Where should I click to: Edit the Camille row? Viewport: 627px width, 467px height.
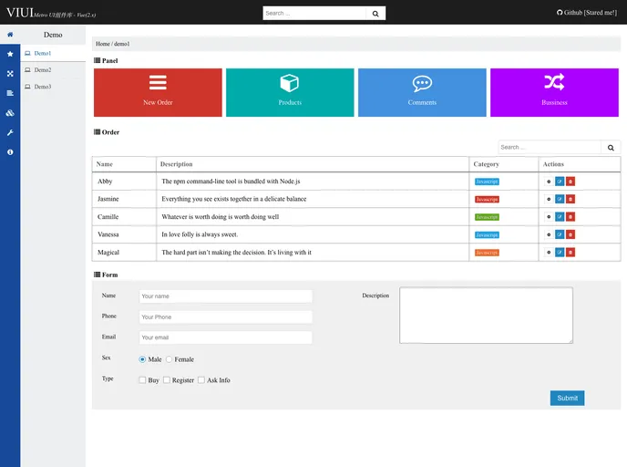(560, 217)
